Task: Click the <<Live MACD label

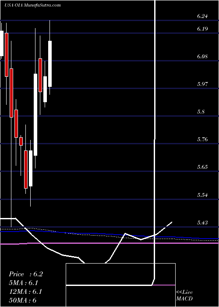Action: click(184, 296)
